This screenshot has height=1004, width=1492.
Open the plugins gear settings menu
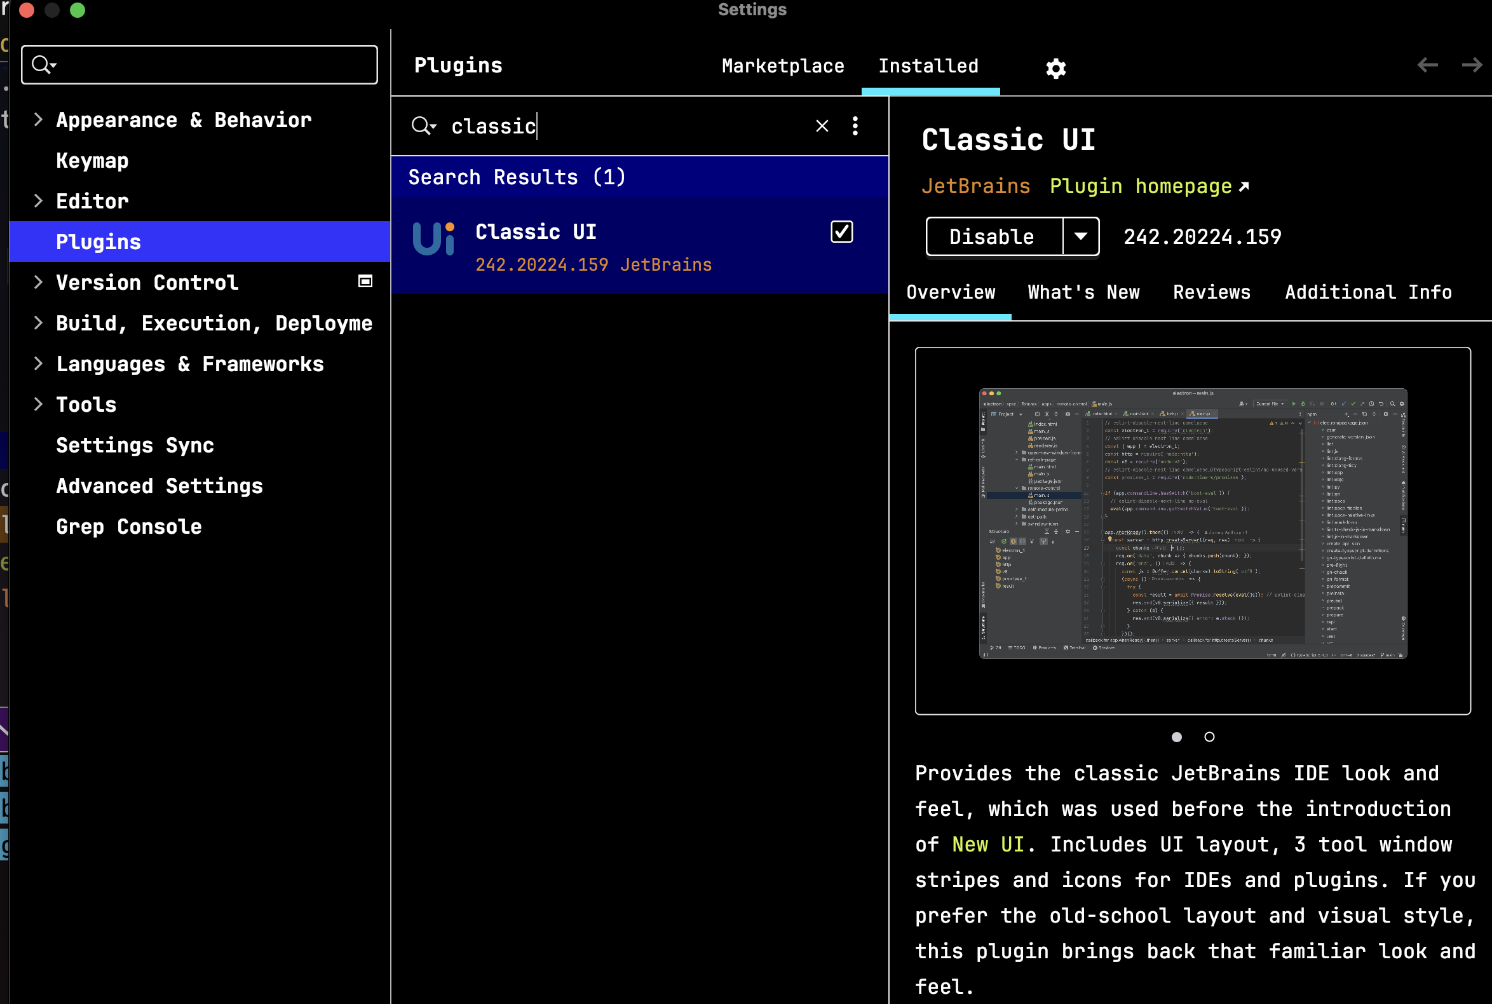coord(1055,68)
